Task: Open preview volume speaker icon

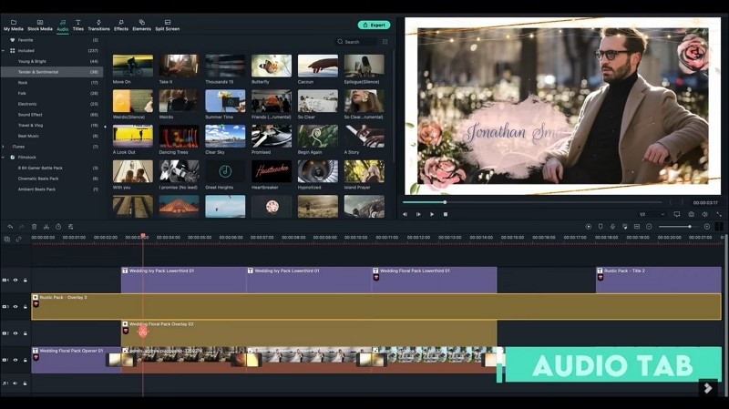Action: pos(704,214)
